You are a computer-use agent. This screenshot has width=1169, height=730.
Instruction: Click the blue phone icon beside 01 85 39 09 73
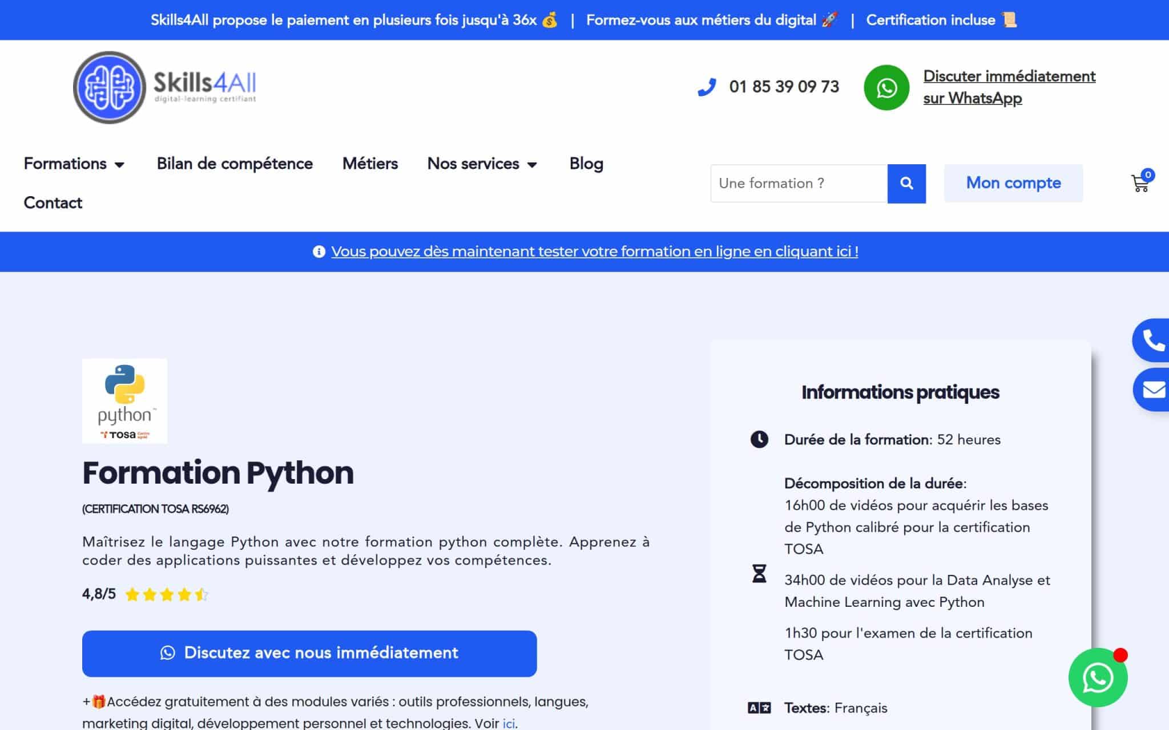point(707,87)
